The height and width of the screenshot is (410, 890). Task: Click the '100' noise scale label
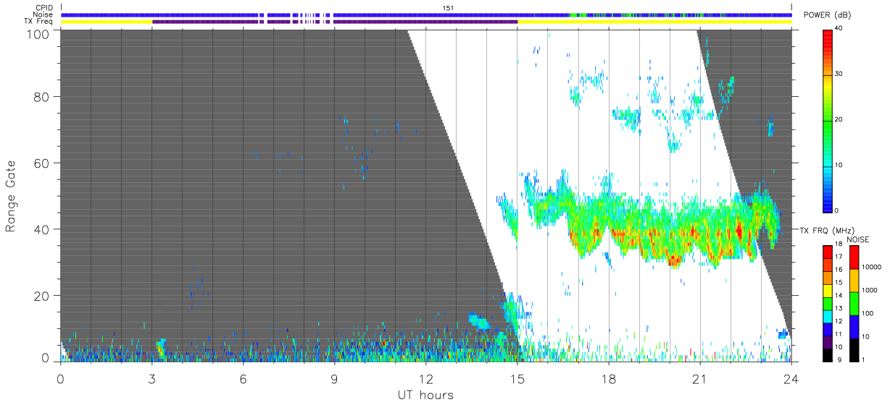coord(868,313)
